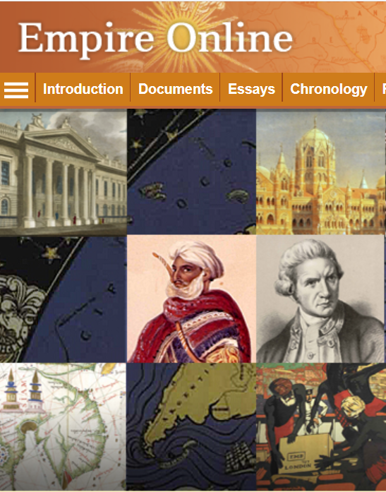The height and width of the screenshot is (492, 386).
Task: Click the Empire Online logo title
Action: (155, 38)
